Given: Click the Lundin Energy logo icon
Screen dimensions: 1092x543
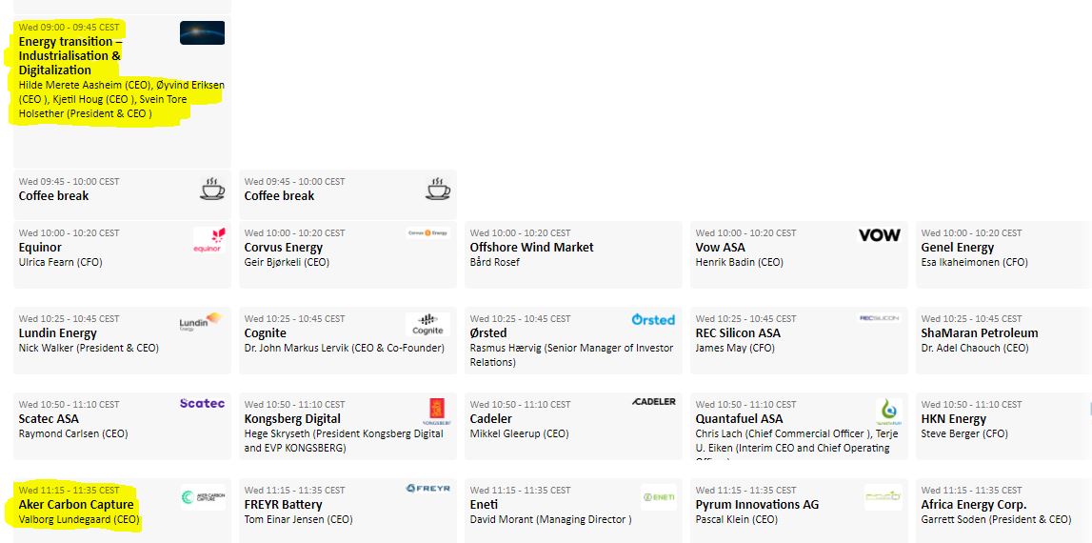Looking at the screenshot, I should 200,323.
